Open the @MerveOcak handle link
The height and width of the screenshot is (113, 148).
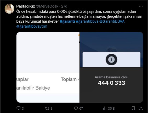click(47, 6)
